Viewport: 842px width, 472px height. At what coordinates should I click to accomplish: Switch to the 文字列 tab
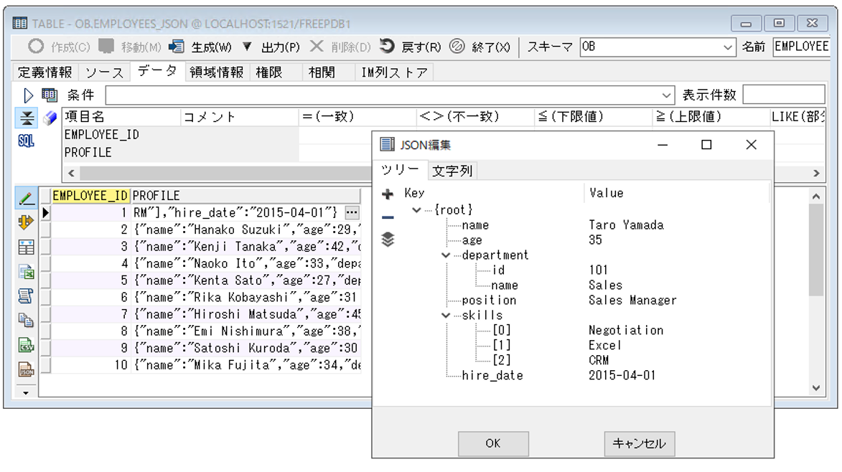pyautogui.click(x=452, y=171)
